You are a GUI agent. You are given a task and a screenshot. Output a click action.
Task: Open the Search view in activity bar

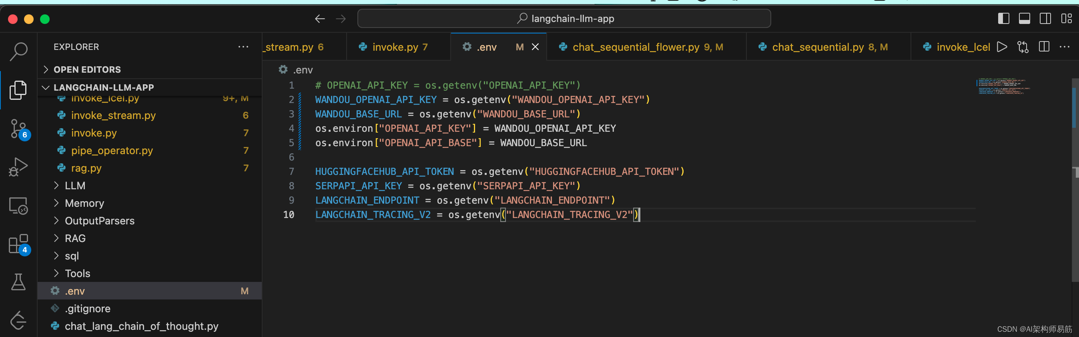(18, 52)
